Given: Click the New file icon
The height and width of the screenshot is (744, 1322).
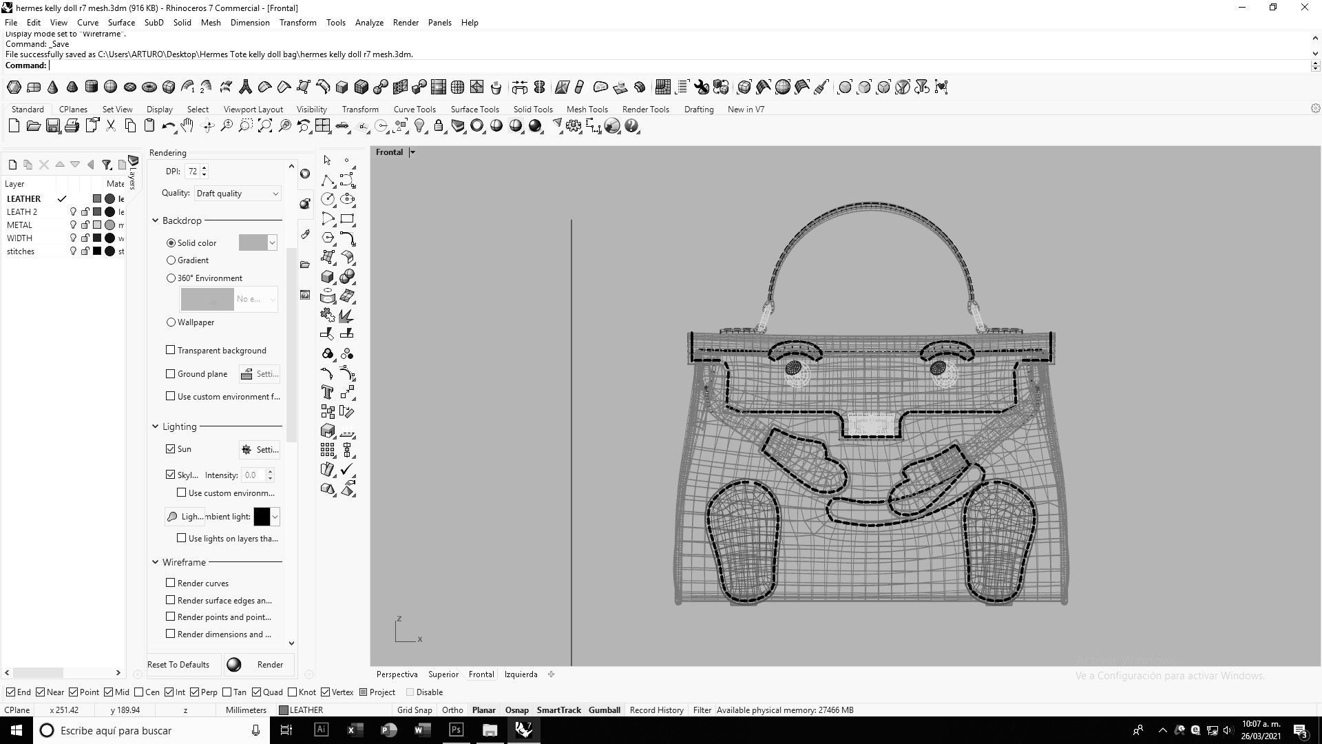Looking at the screenshot, I should pos(14,126).
